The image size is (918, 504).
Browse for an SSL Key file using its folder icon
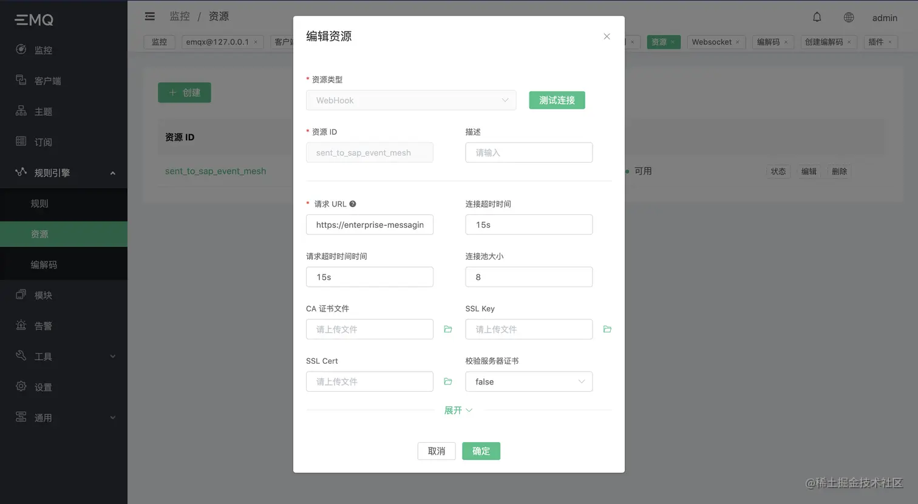(607, 329)
